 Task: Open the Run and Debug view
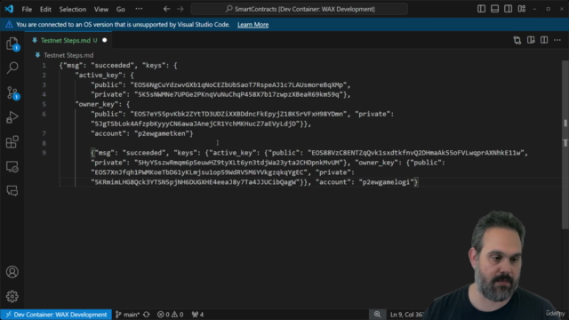click(x=12, y=117)
